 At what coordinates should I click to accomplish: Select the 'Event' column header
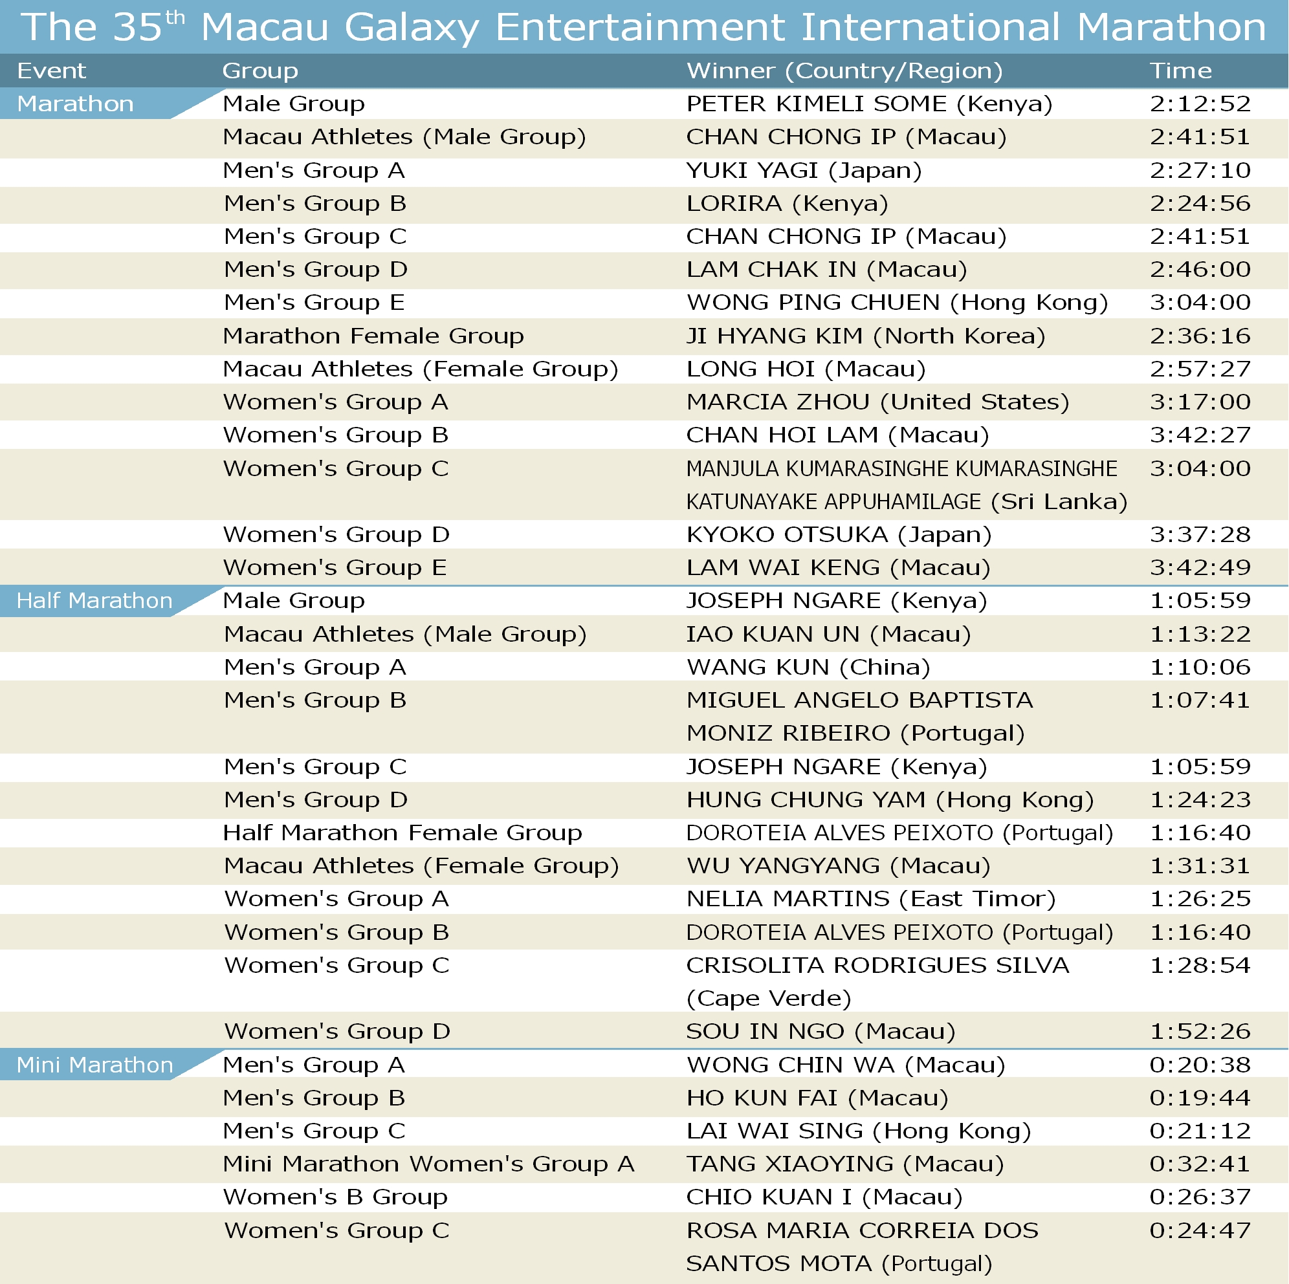51,71
